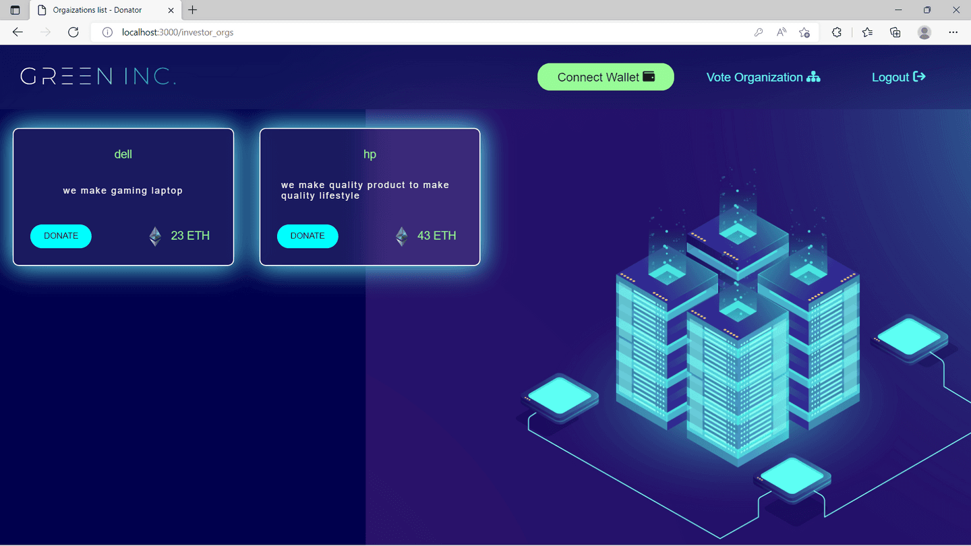Click the Ethereum icon beside 43 ETH
The width and height of the screenshot is (971, 546).
[402, 236]
